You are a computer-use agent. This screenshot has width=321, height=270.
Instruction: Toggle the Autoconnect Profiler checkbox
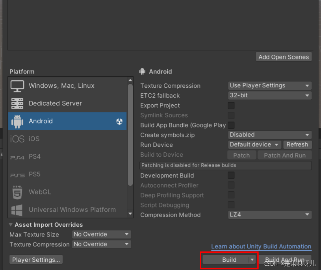coord(231,185)
